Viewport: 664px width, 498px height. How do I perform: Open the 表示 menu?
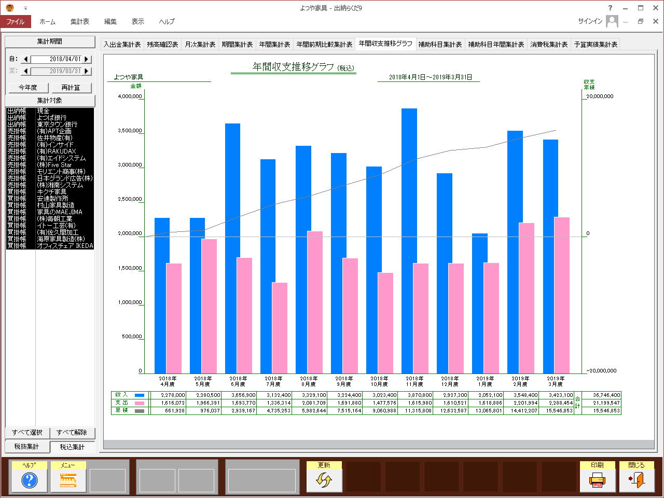tap(138, 21)
